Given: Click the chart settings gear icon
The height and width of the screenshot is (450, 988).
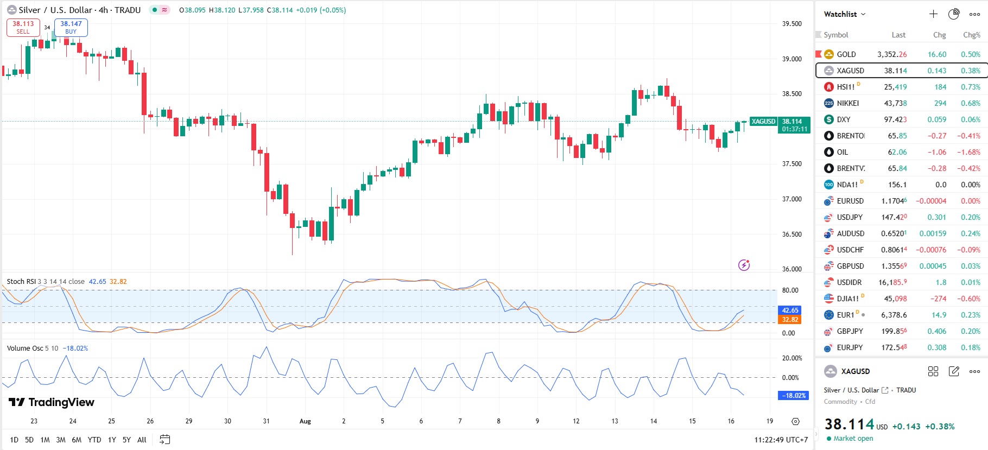Looking at the screenshot, I should pos(795,421).
